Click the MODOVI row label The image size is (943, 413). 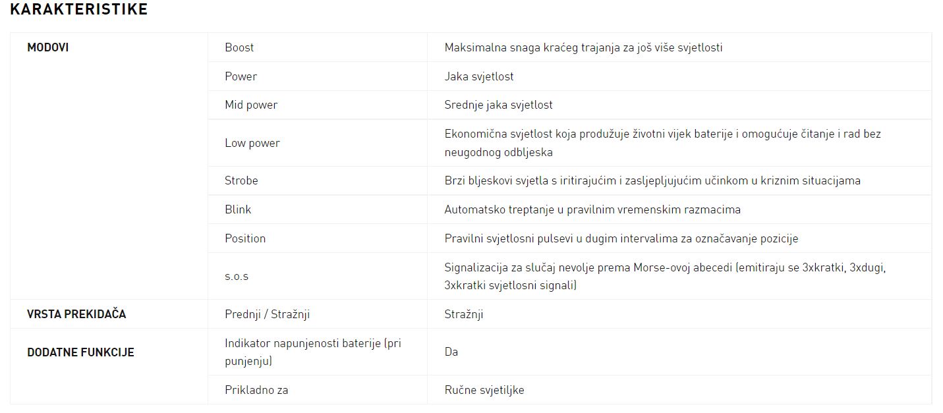pyautogui.click(x=48, y=47)
